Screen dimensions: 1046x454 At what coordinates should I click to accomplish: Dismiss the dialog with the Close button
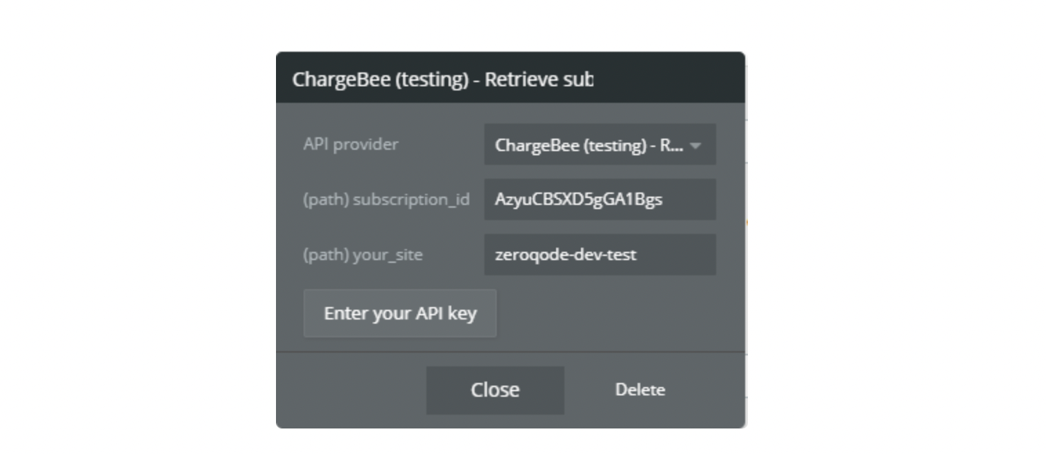pos(495,390)
